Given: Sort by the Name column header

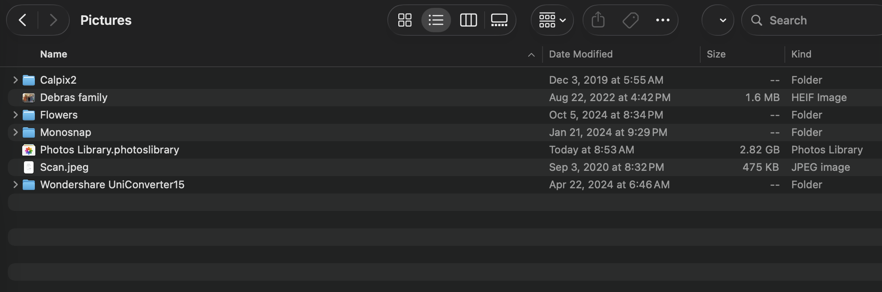Looking at the screenshot, I should 54,54.
